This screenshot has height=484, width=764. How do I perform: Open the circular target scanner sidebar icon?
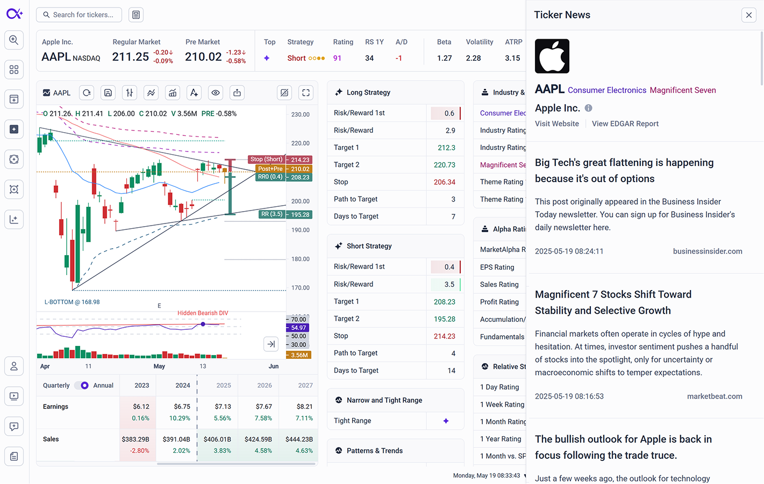click(x=14, y=159)
